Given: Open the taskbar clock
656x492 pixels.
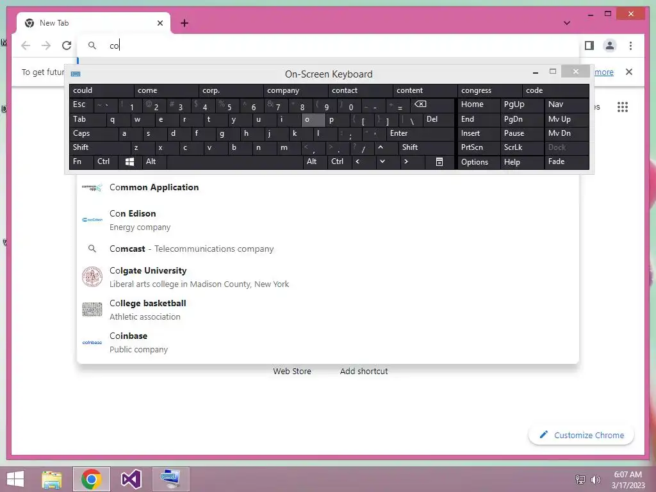Looking at the screenshot, I should (x=628, y=480).
